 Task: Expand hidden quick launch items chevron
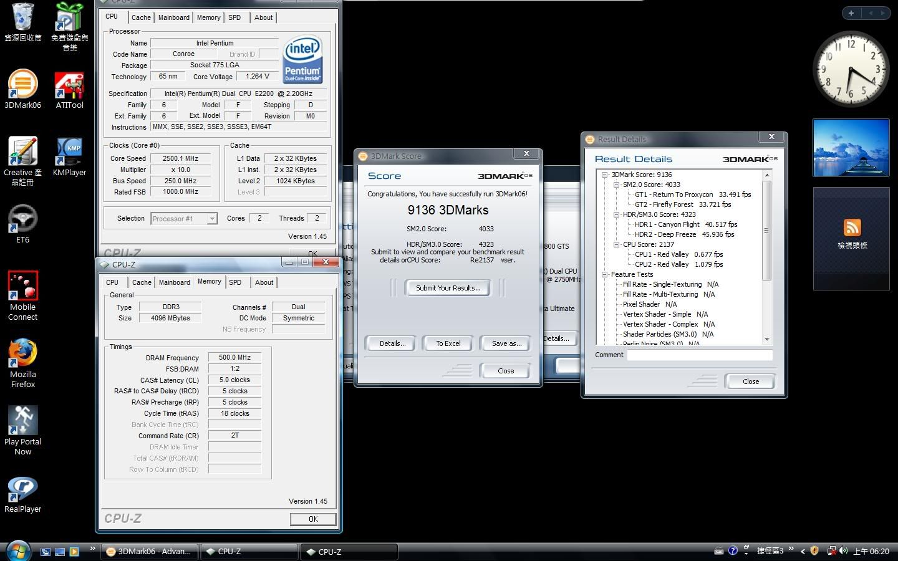[x=92, y=549]
